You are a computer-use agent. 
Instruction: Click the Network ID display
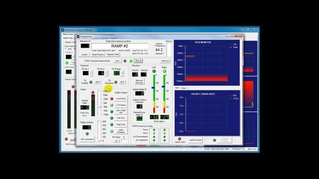[85, 46]
